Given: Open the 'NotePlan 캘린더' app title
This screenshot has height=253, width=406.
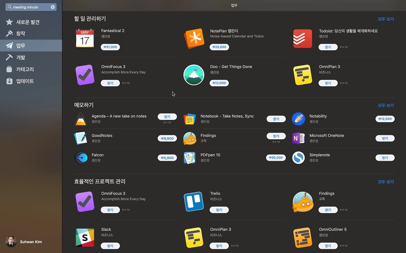Looking at the screenshot, I should (224, 31).
